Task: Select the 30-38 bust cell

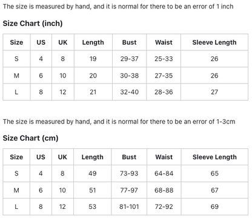Action: pyautogui.click(x=129, y=76)
